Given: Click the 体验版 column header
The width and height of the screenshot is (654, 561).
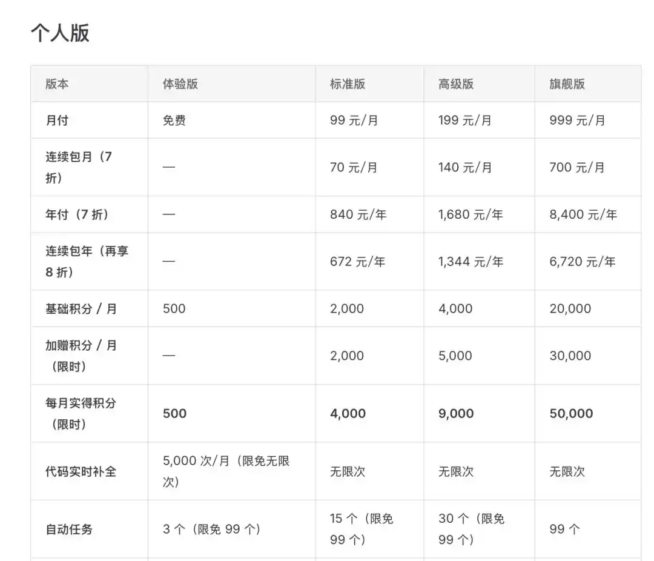Looking at the screenshot, I should coord(180,84).
